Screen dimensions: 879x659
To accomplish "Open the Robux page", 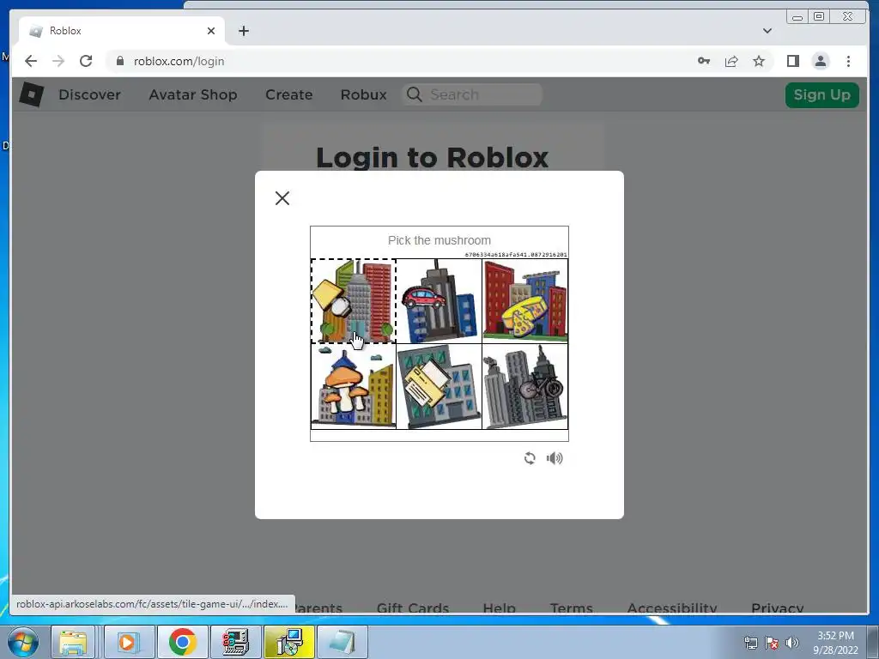I will pyautogui.click(x=364, y=94).
